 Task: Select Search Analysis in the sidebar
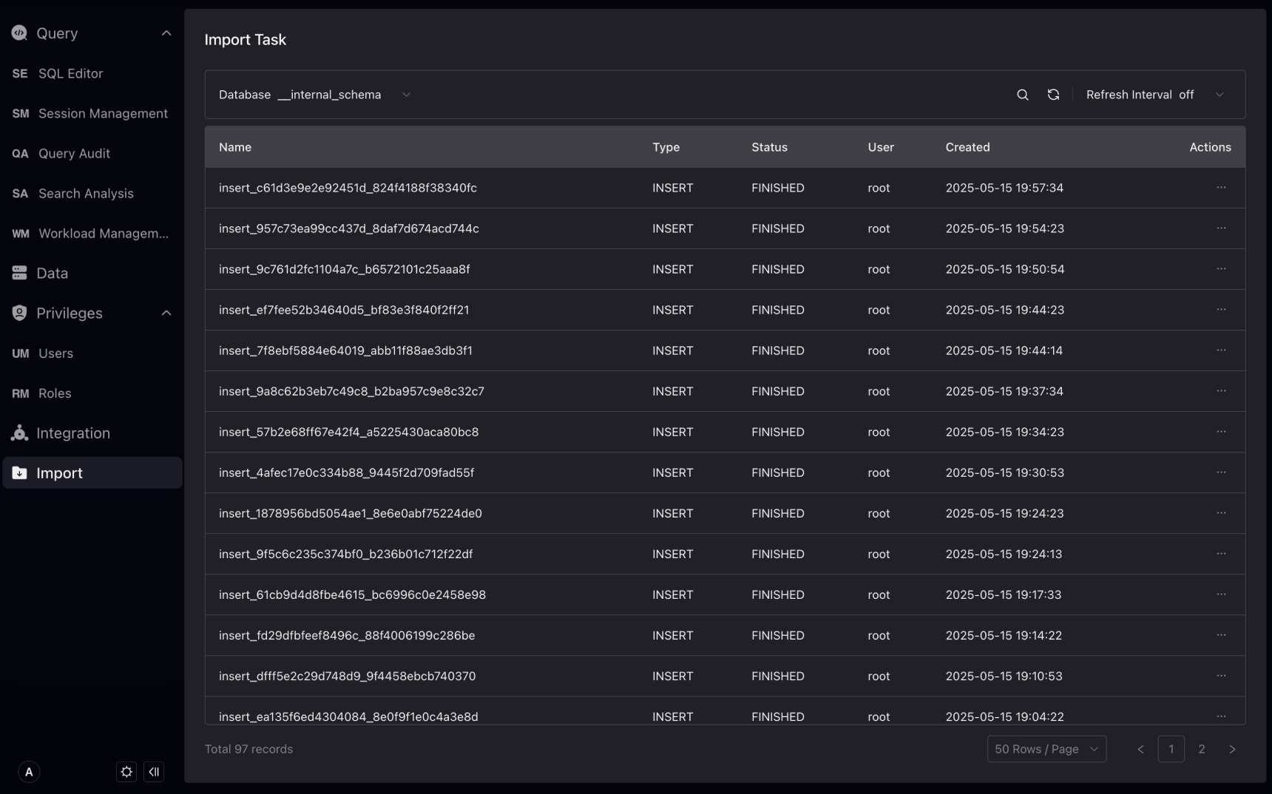pos(84,193)
